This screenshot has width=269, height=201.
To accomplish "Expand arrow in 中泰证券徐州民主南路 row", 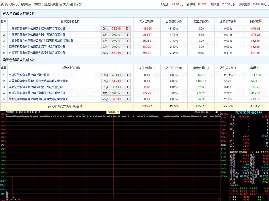I will (128, 35).
